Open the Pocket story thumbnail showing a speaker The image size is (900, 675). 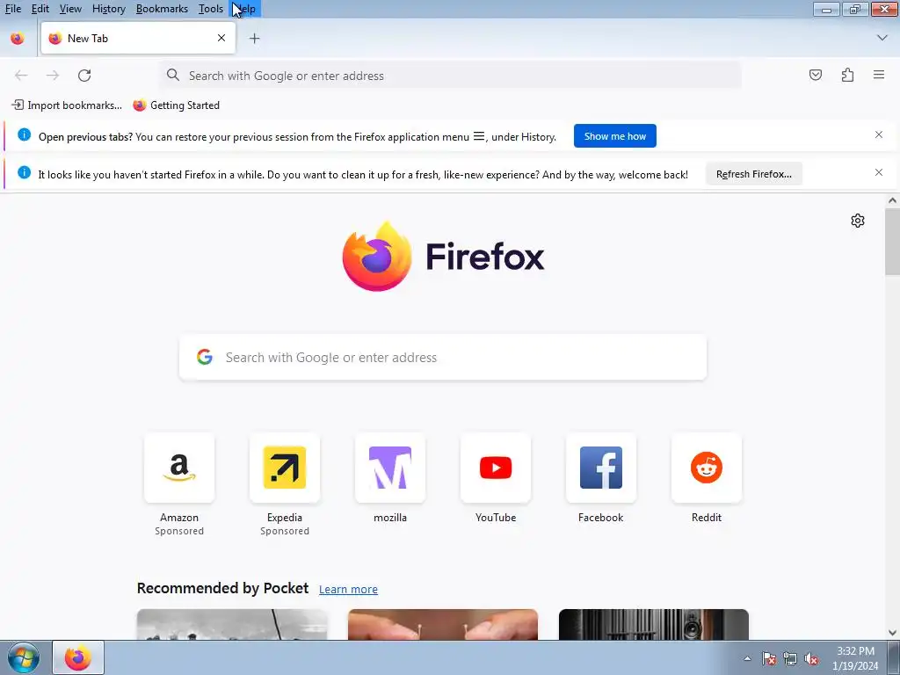(x=654, y=625)
